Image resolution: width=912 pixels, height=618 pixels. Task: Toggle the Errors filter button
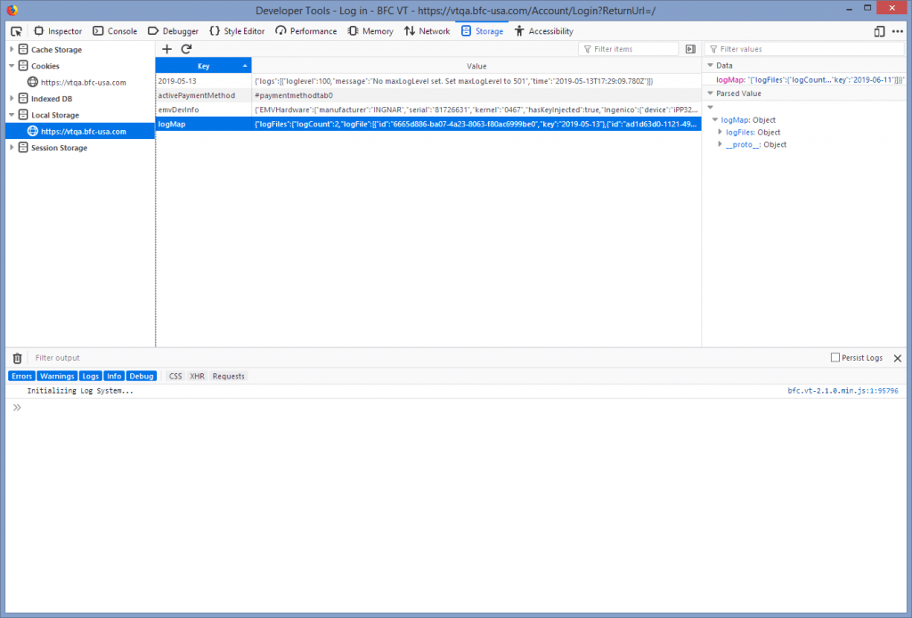click(21, 376)
